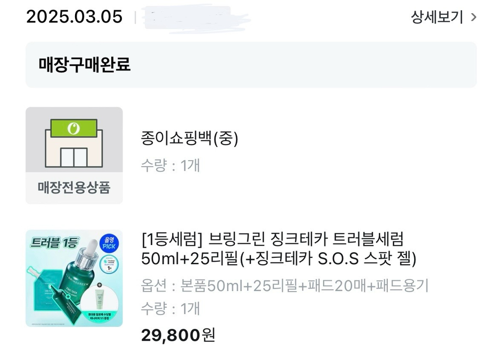502x346 pixels.
Task: Open the 브링그린 serum product thumbnail
Action: pos(74,278)
